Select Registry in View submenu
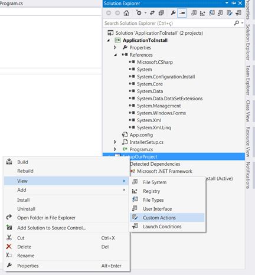 point(167,191)
